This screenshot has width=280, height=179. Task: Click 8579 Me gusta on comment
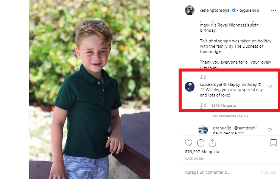point(223,105)
